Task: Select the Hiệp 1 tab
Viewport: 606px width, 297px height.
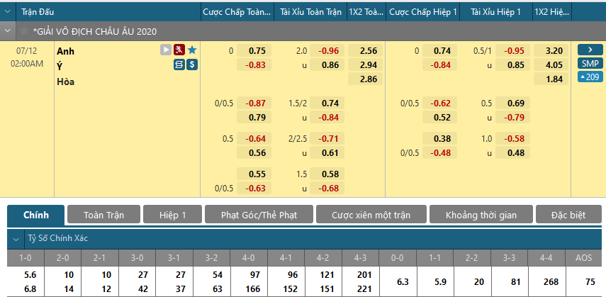Action: pos(172,215)
